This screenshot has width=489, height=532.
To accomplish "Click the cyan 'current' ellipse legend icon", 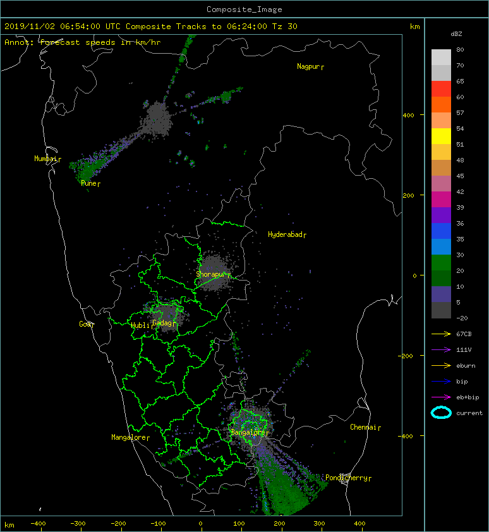I will [x=441, y=413].
